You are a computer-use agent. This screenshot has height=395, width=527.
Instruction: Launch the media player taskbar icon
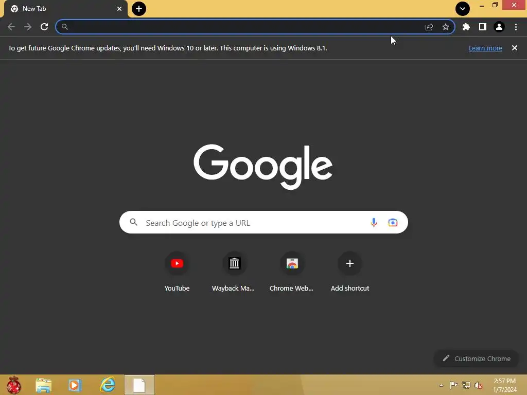75,385
